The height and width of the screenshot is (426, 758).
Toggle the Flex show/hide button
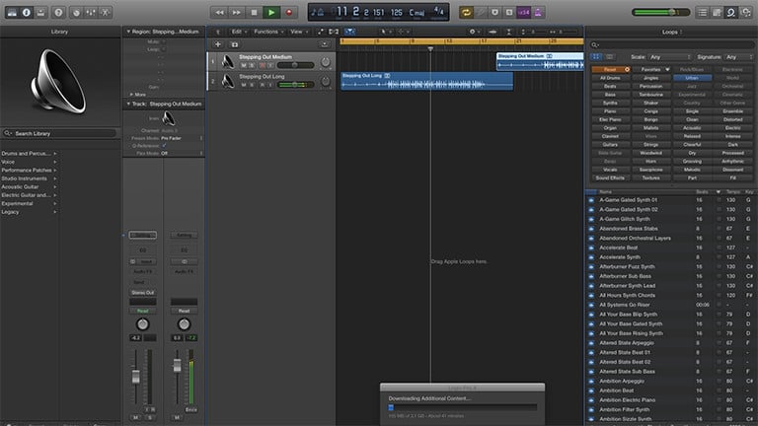click(334, 32)
